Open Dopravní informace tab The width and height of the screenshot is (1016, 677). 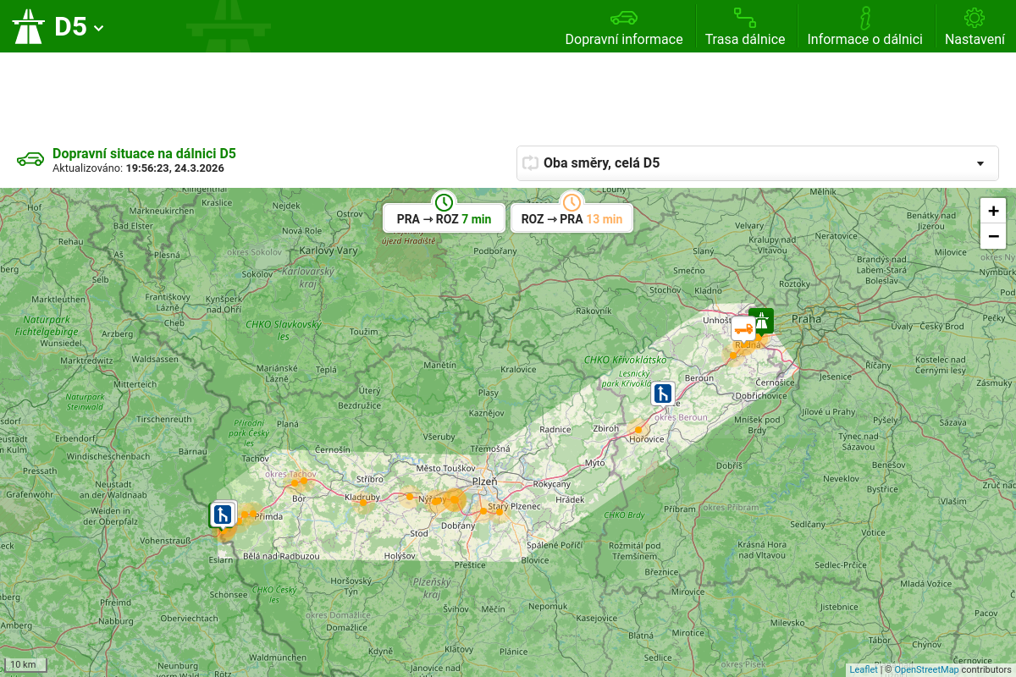tap(624, 27)
